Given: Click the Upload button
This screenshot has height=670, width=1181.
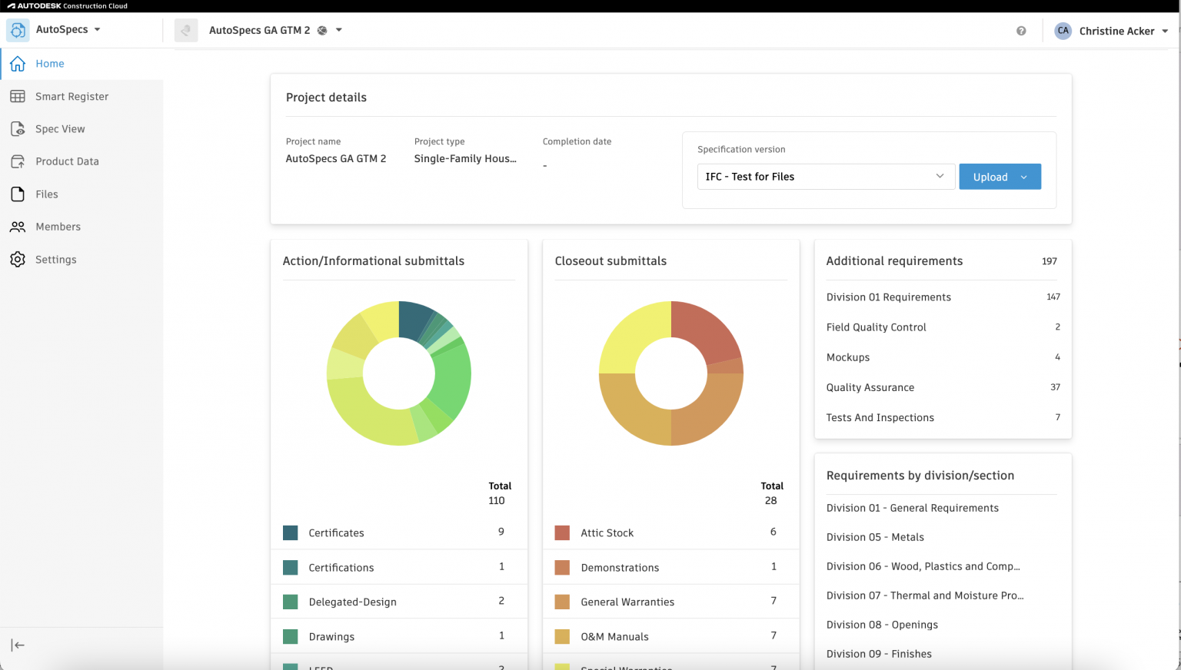Looking at the screenshot, I should coord(990,176).
